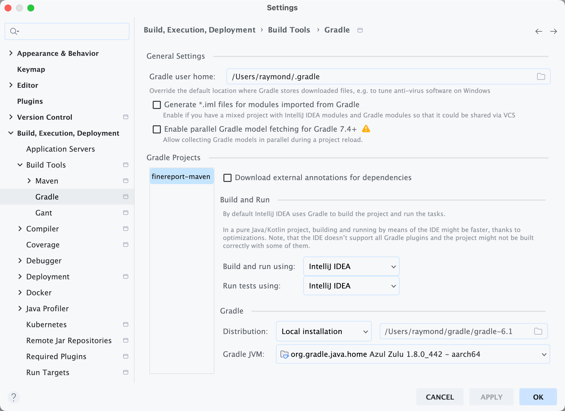565x411 pixels.
Task: Click into the settings search field
Action: pyautogui.click(x=67, y=31)
